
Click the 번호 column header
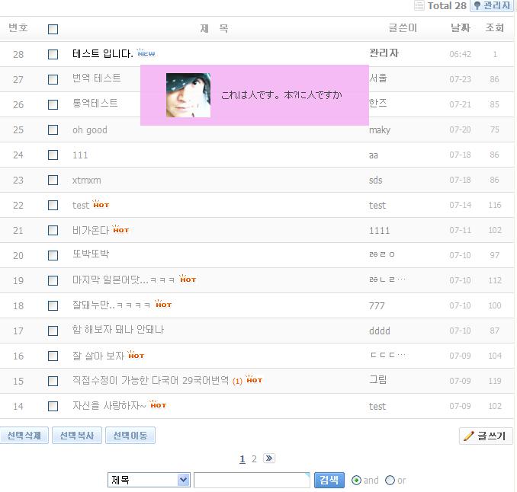coord(18,27)
